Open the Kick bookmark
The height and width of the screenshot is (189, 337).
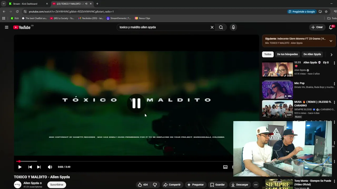(15, 18)
